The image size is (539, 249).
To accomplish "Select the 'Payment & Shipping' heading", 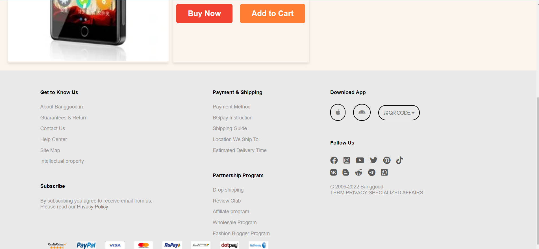I will click(238, 92).
